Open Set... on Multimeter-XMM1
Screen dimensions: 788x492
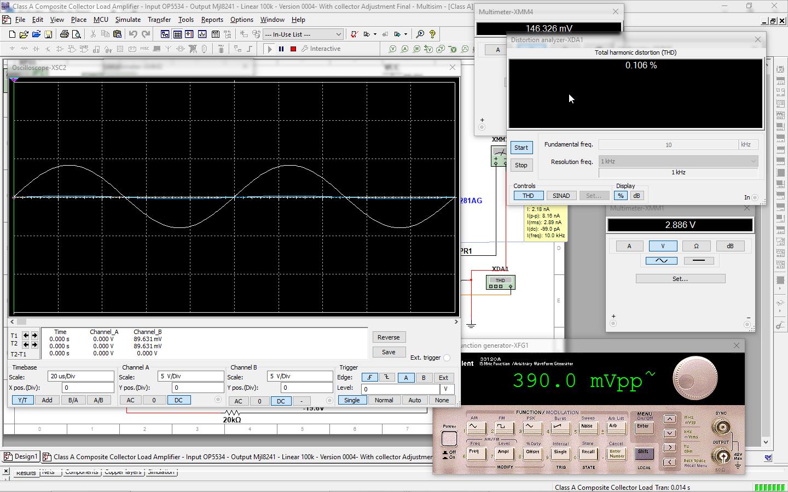[x=680, y=279]
